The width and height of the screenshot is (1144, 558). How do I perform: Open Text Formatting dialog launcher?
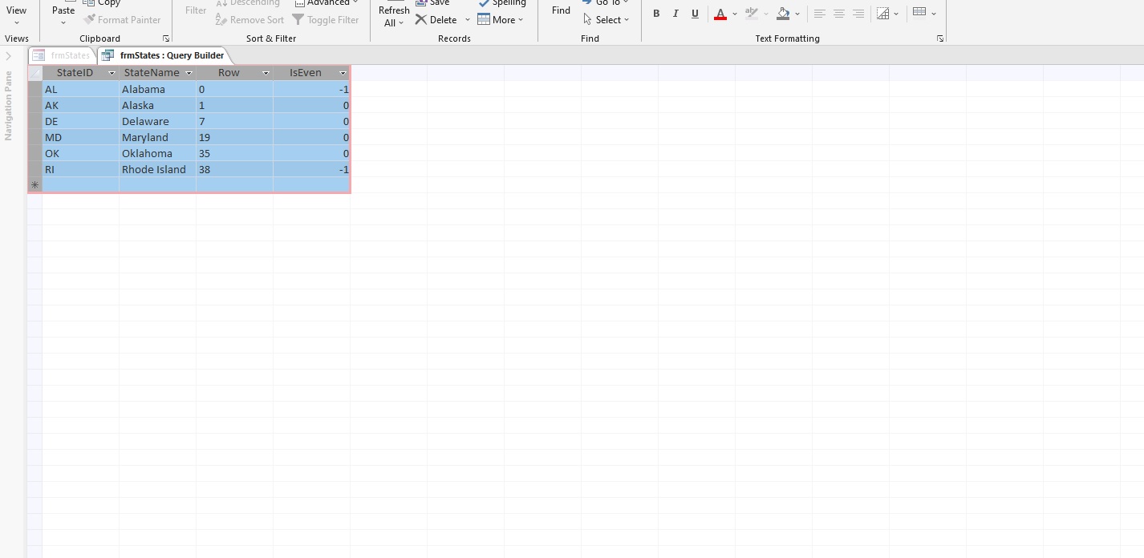point(940,38)
